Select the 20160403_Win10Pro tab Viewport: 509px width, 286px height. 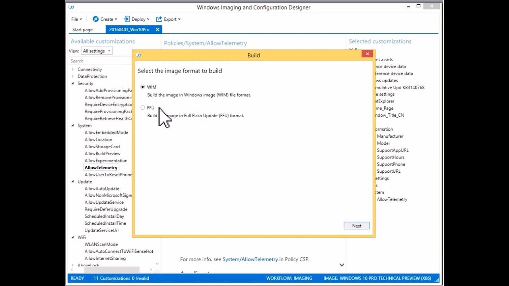[x=129, y=29]
